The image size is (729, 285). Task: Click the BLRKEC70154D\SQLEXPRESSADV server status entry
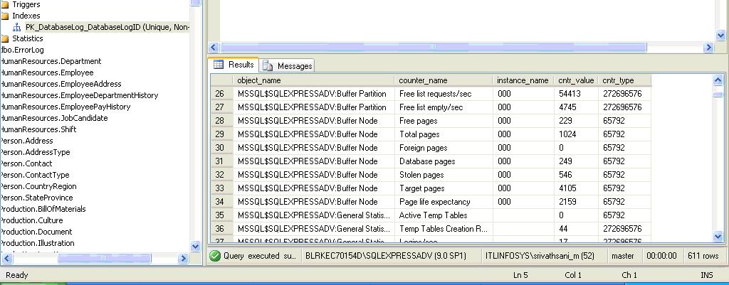click(x=385, y=256)
